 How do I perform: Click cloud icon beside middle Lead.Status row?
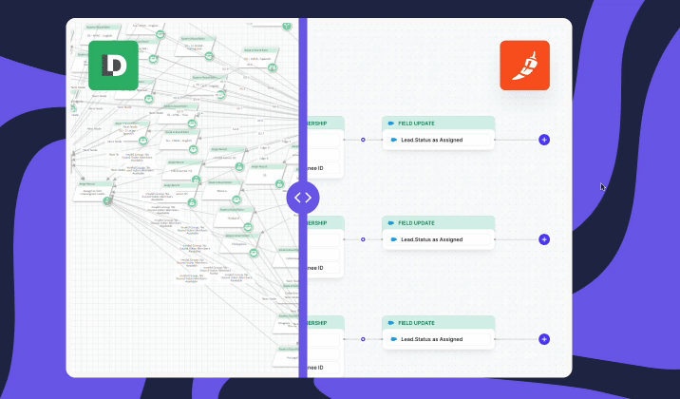pos(394,239)
